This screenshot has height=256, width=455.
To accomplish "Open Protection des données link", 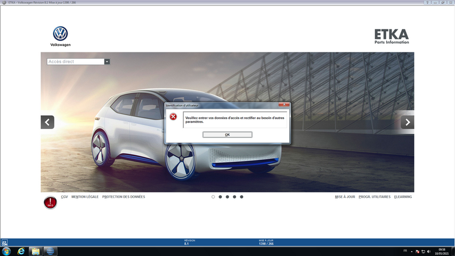I will pyautogui.click(x=124, y=197).
